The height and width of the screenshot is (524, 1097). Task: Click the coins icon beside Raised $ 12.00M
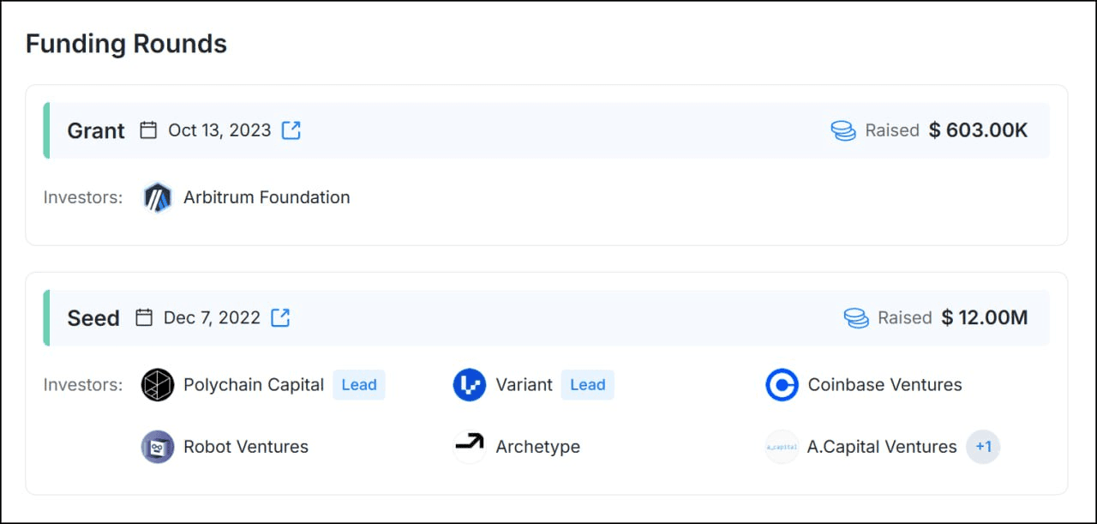(856, 318)
